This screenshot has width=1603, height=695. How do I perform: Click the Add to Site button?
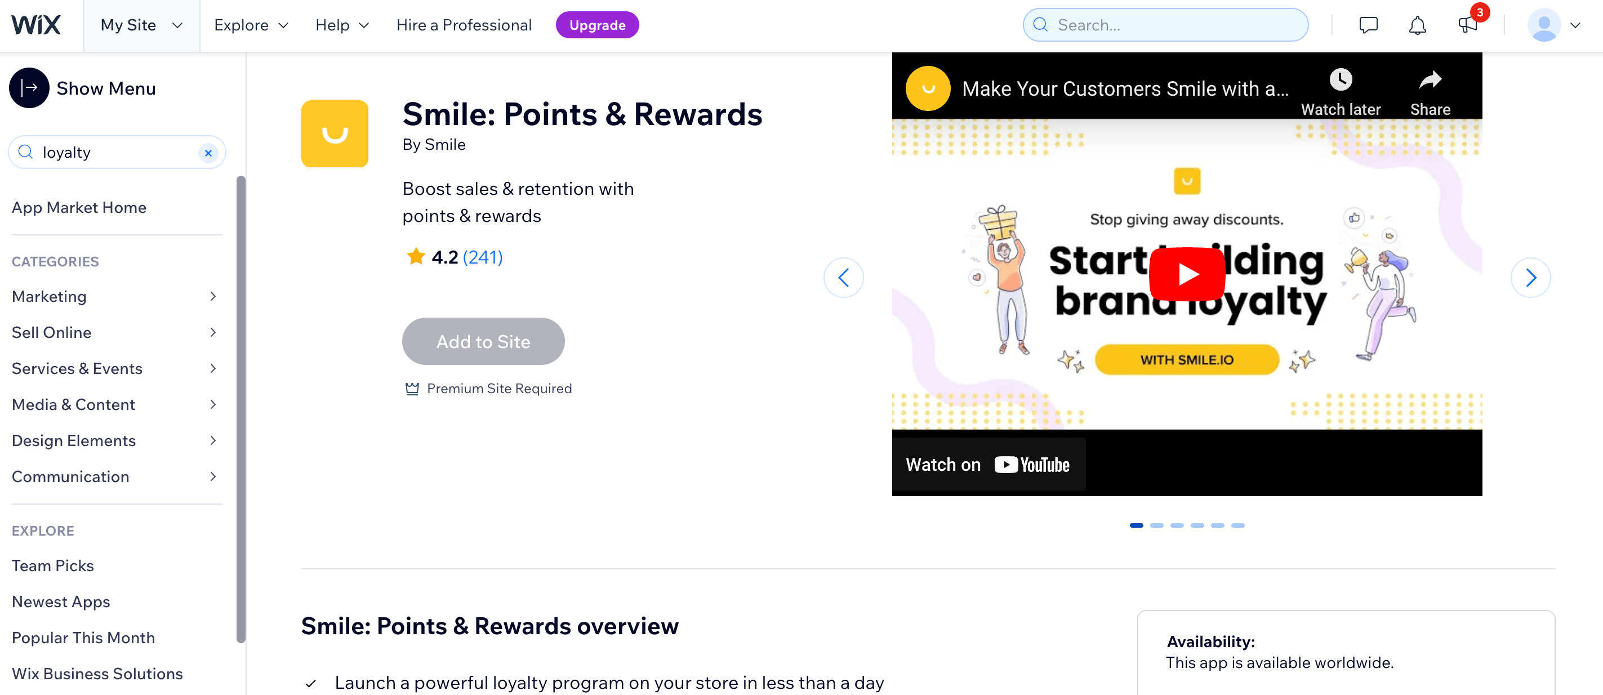(x=484, y=340)
